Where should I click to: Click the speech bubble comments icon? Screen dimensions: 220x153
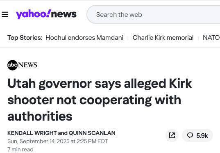(190, 135)
